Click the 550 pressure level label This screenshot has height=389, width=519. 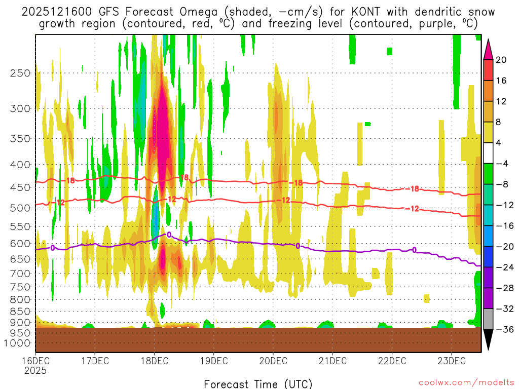click(x=20, y=226)
